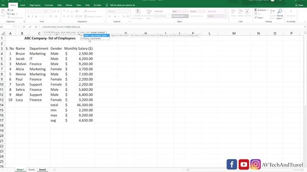Open Format as Table gallery

click(x=149, y=14)
